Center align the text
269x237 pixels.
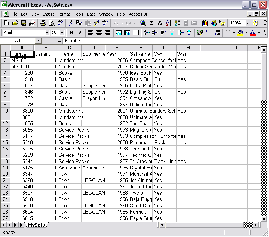(x=99, y=32)
